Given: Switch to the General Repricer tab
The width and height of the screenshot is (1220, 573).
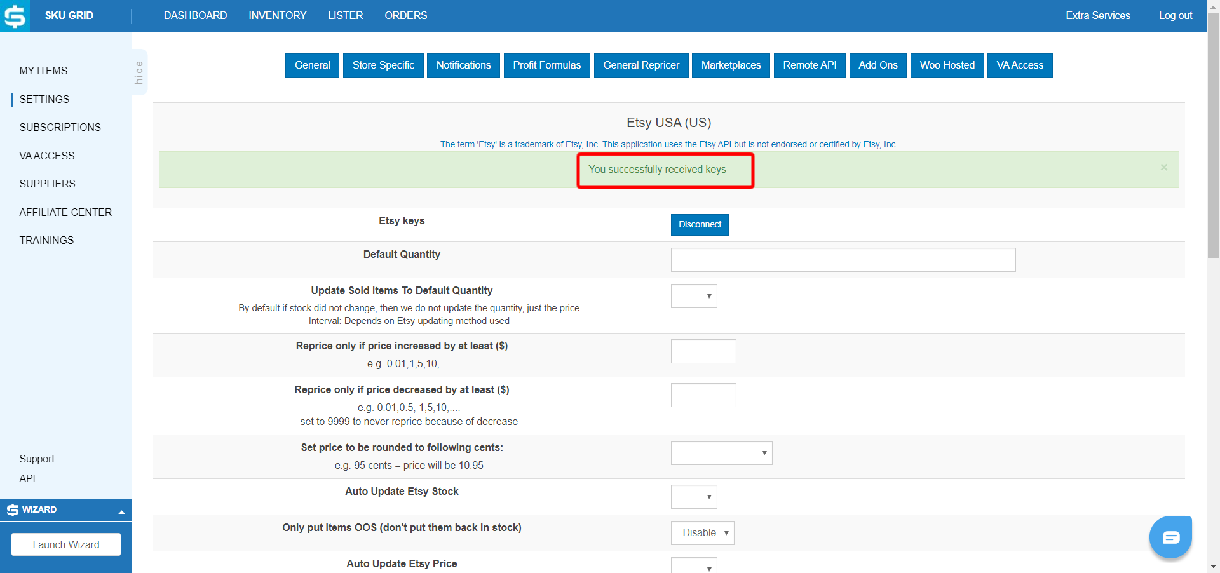Looking at the screenshot, I should coord(641,65).
